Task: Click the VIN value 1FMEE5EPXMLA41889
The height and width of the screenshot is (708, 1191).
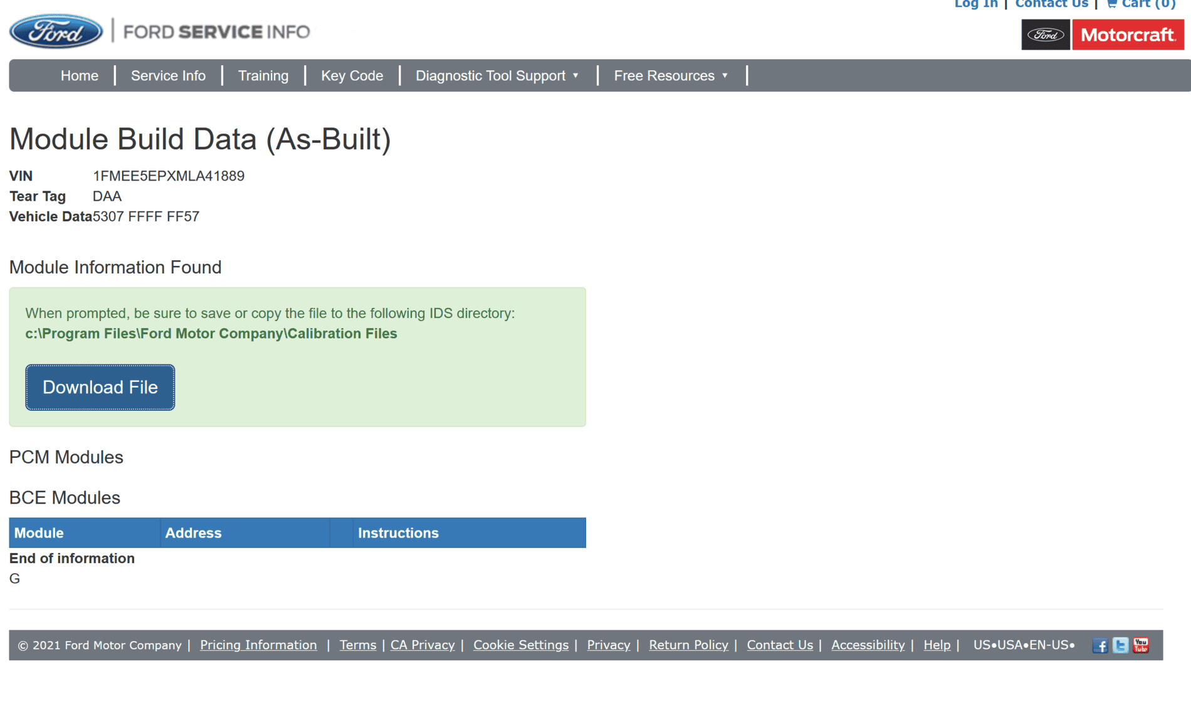Action: (169, 176)
